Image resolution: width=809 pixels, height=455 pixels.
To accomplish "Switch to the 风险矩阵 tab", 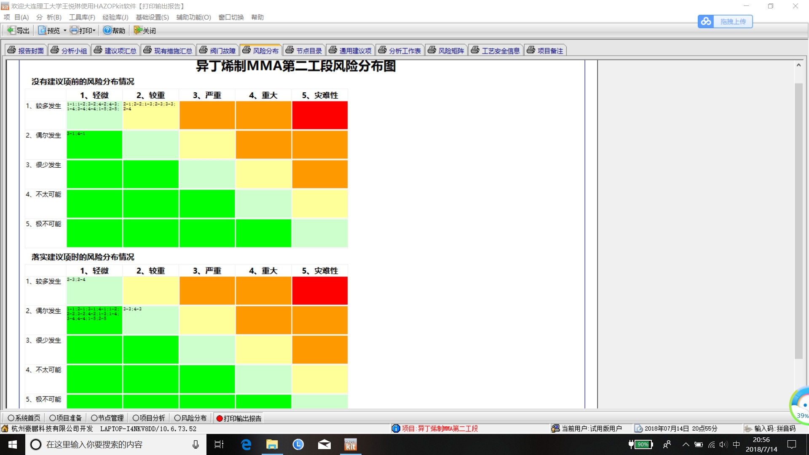I will (446, 51).
